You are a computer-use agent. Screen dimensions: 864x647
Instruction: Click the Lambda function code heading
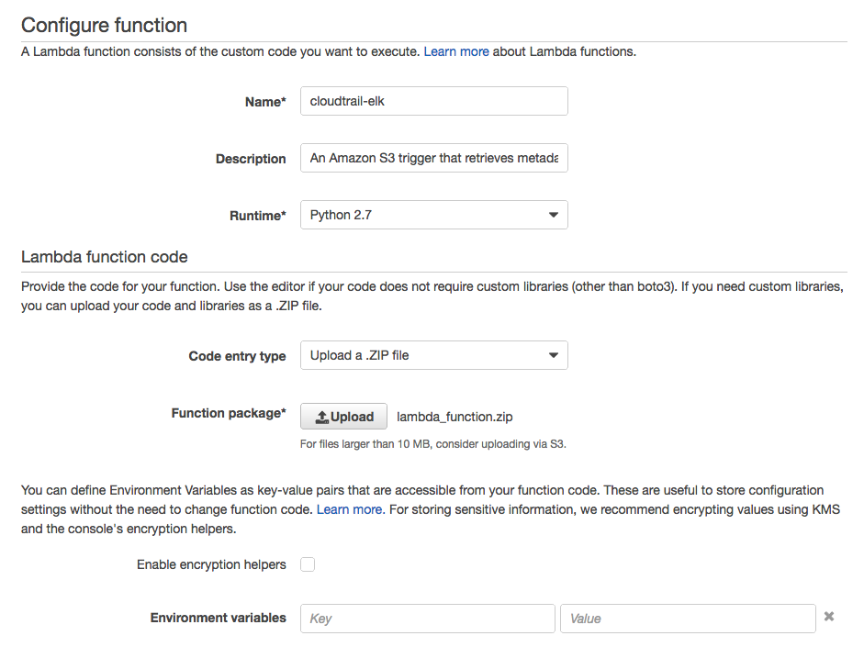tap(104, 257)
